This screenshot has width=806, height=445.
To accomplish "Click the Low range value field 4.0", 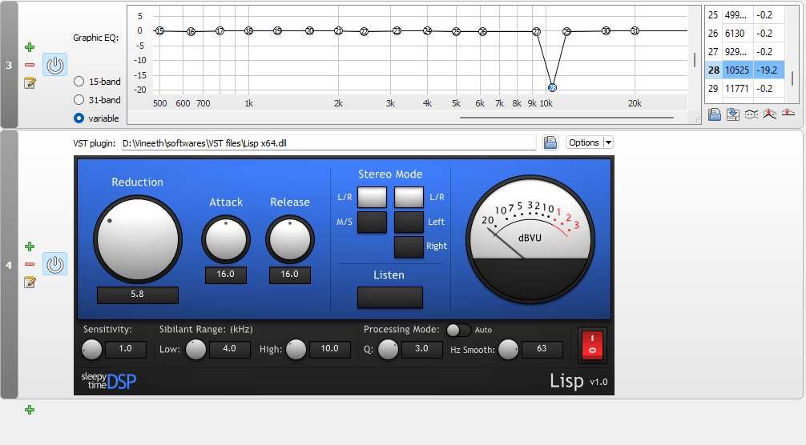I will pyautogui.click(x=230, y=350).
